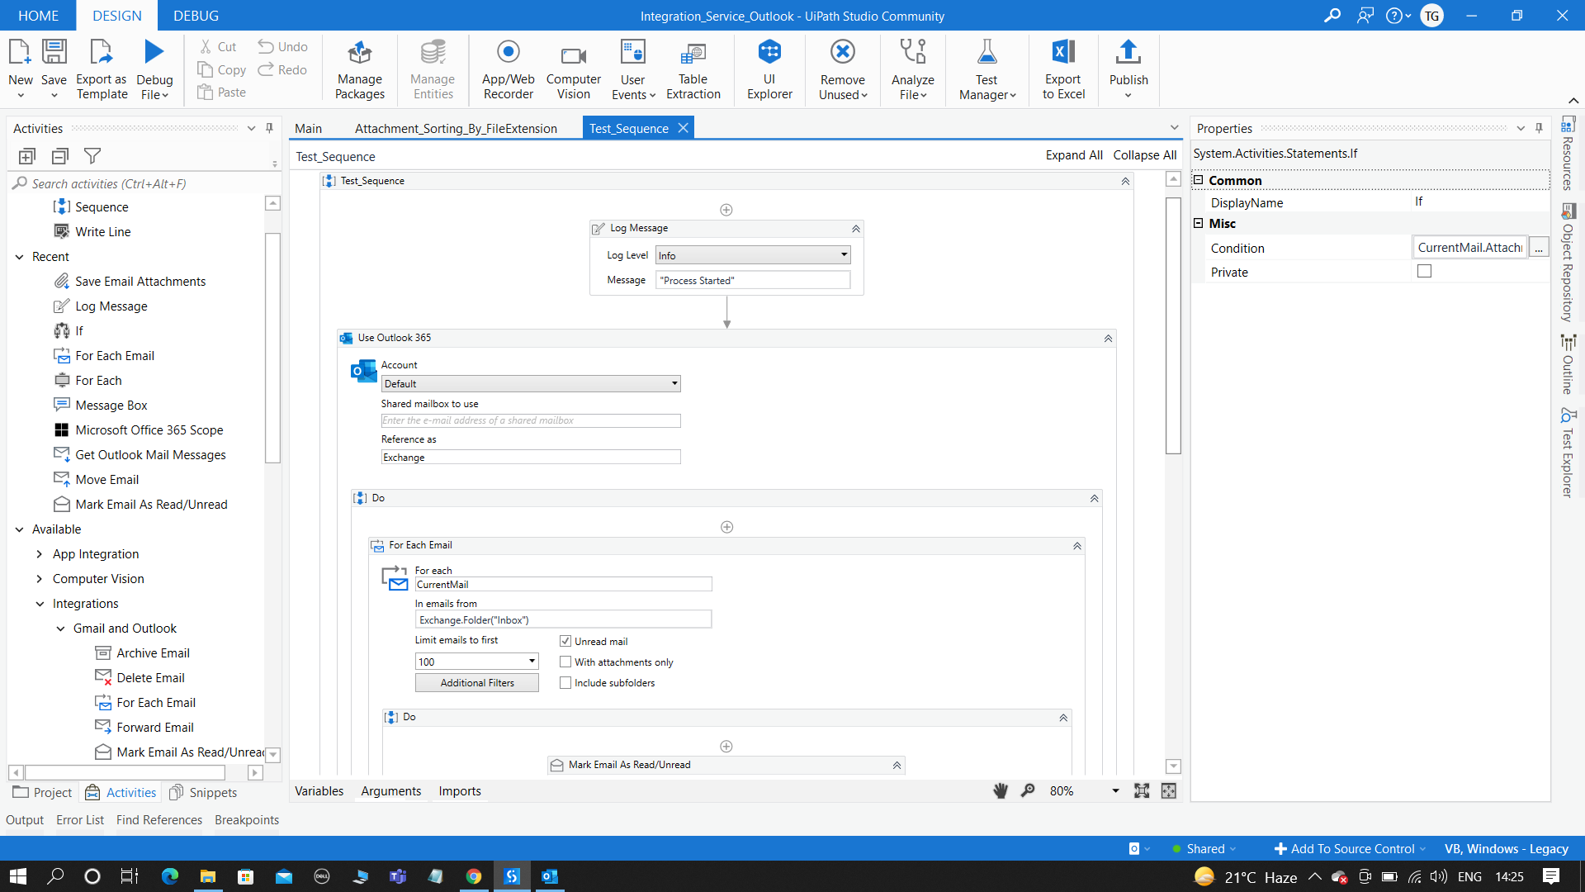Viewport: 1585px width, 892px height.
Task: Launch the App/Web Recorder
Action: 507,70
